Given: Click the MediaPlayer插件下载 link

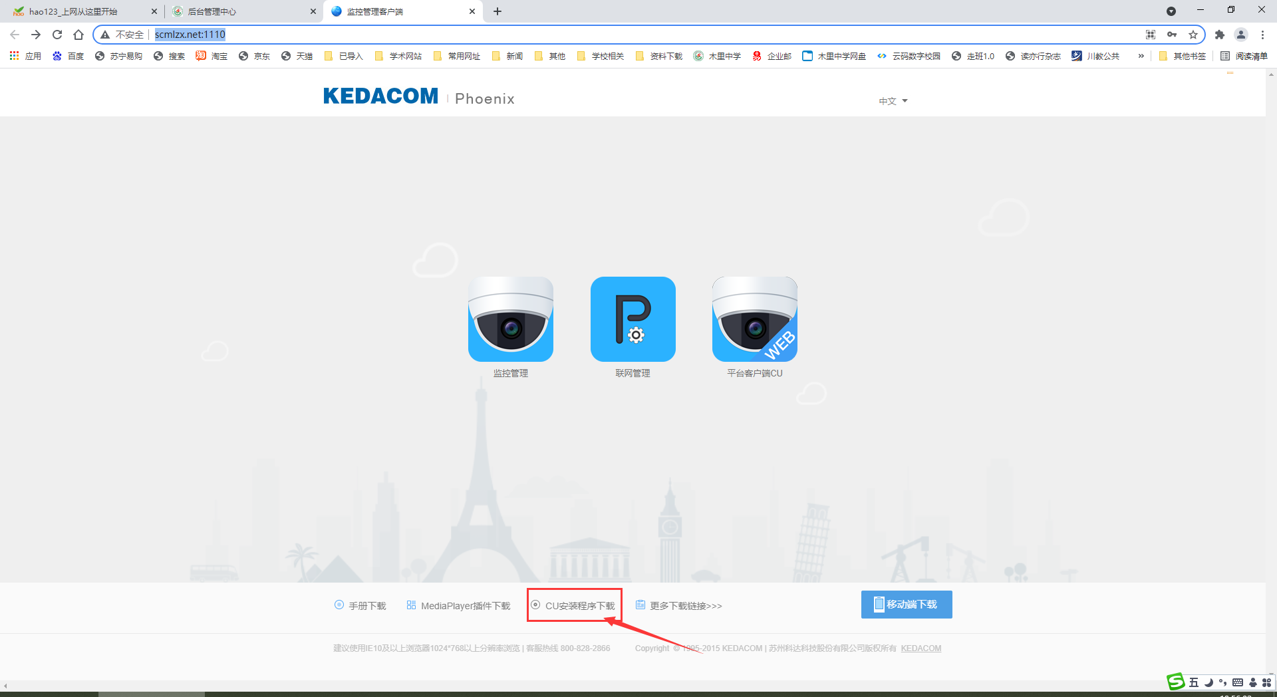Looking at the screenshot, I should pyautogui.click(x=458, y=605).
